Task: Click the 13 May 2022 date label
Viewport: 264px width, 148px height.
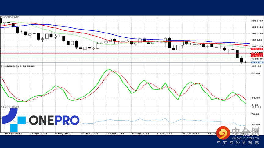Action: pos(89,134)
